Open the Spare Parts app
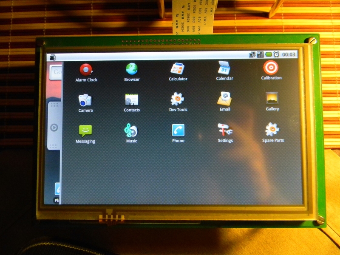This screenshot has height=255, width=340. [x=273, y=133]
